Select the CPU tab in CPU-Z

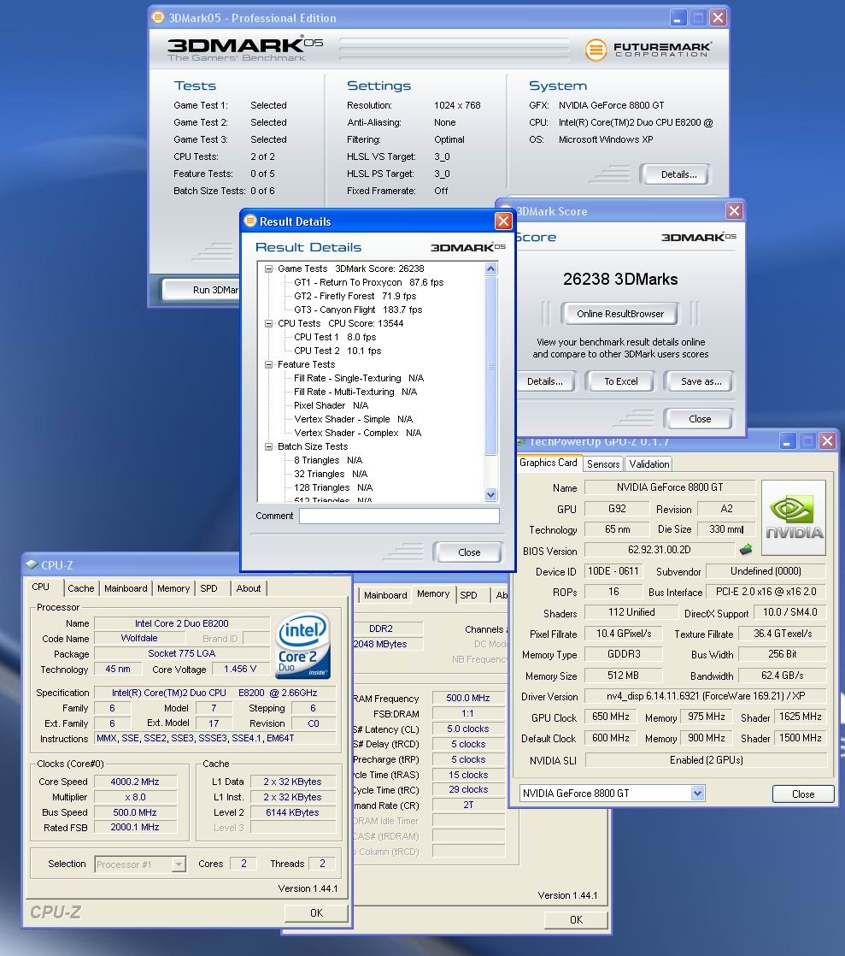pyautogui.click(x=41, y=587)
